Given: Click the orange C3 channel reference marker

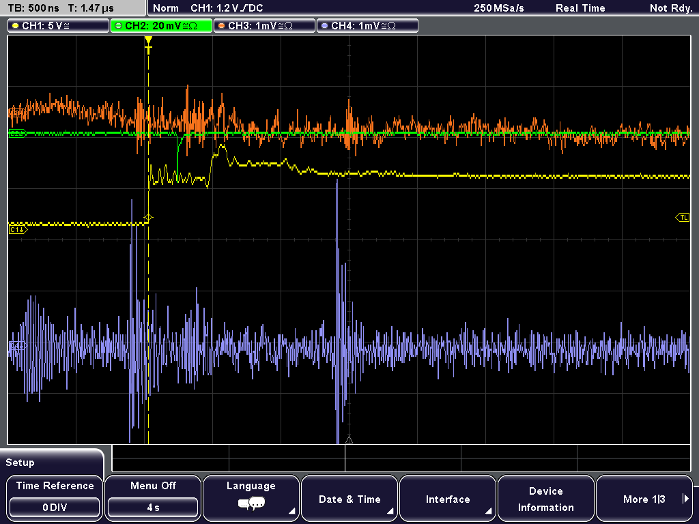Looking at the screenshot, I should [x=17, y=114].
